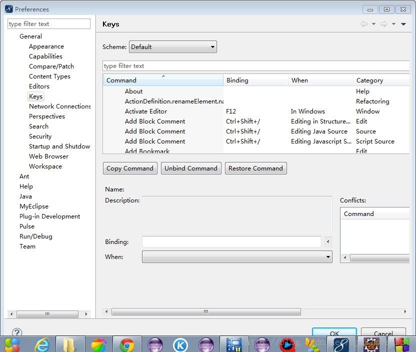The width and height of the screenshot is (416, 352).
Task: Open the back history dropdown arrow
Action: click(373, 24)
